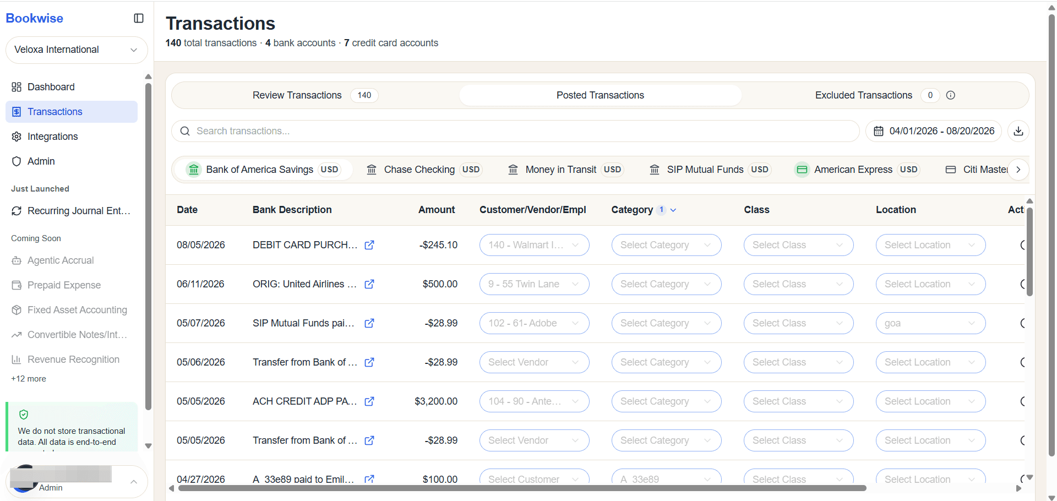The image size is (1057, 501).
Task: Open class dropdown for ACH CREDIT ADP row
Action: 798,401
